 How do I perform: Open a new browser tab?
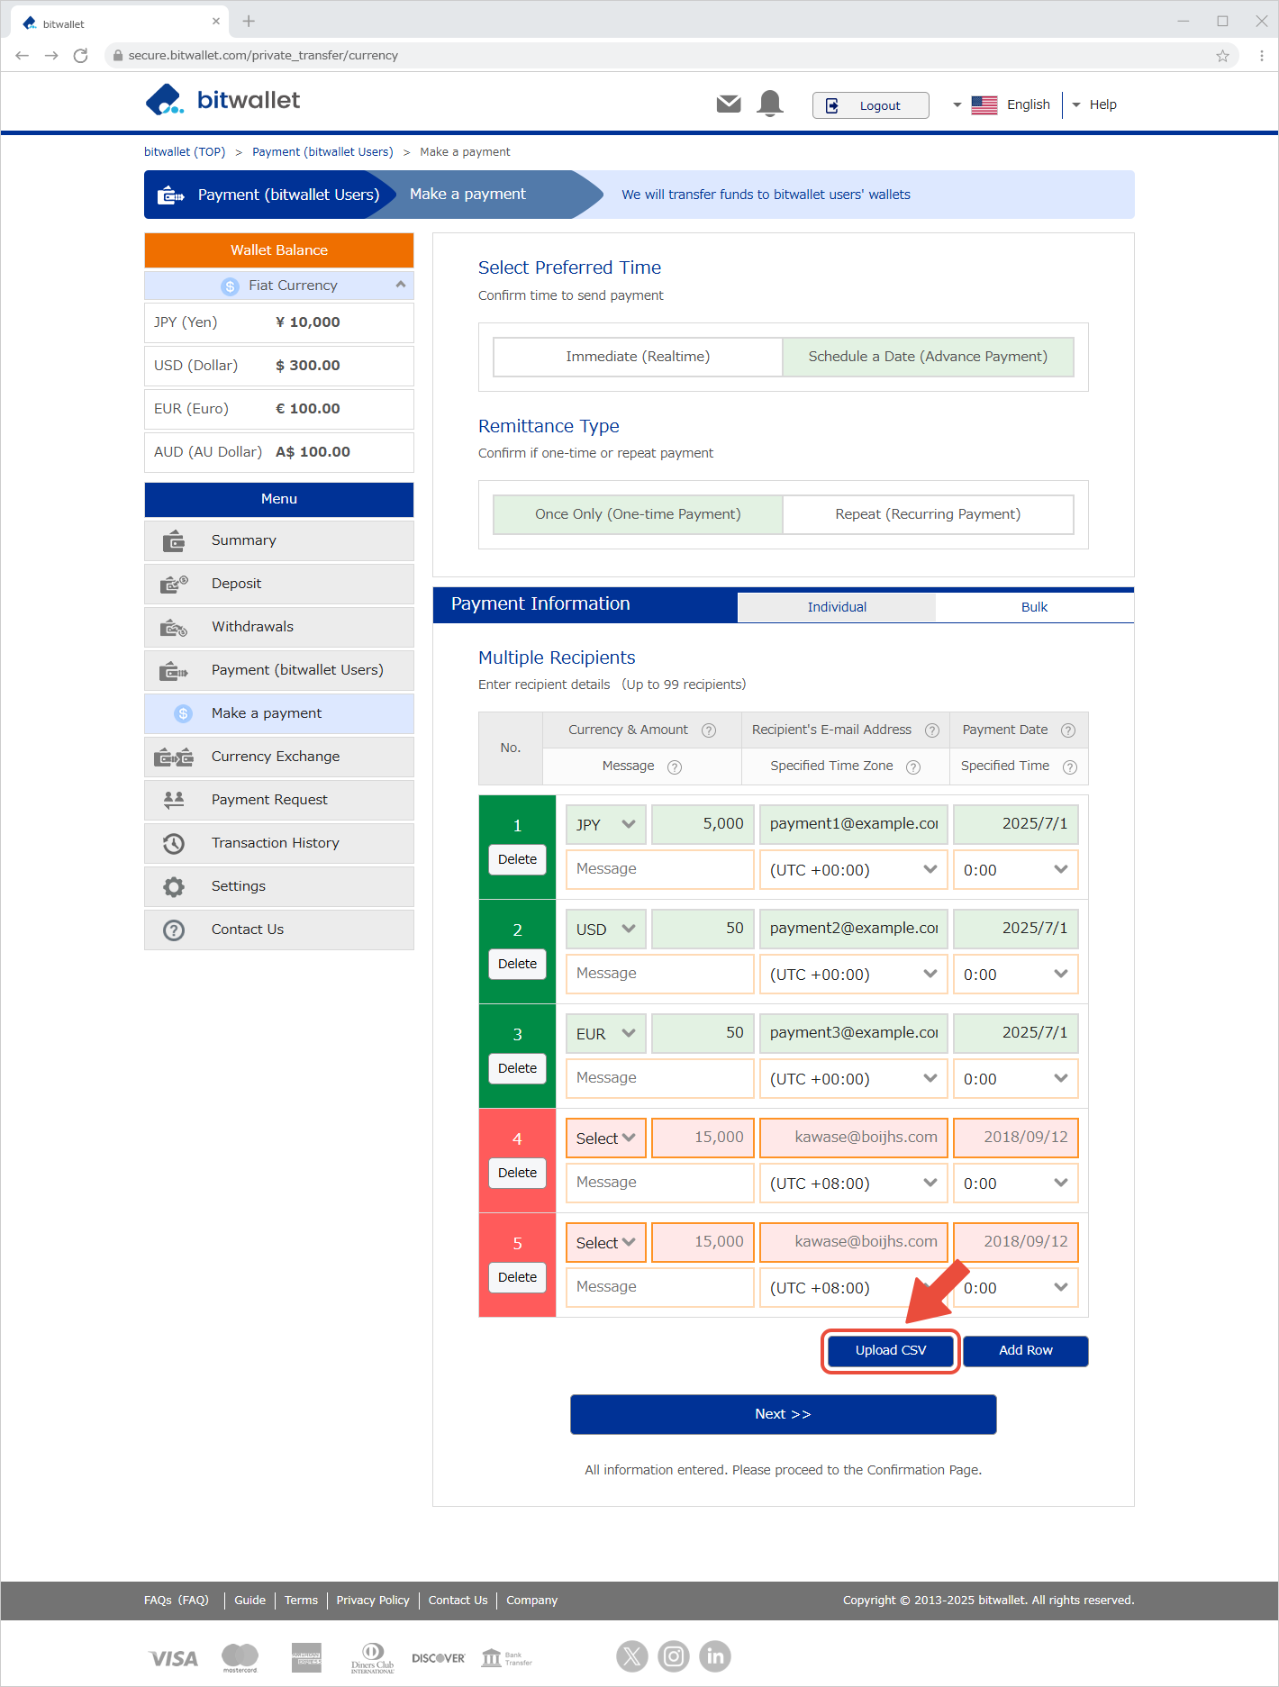249,21
